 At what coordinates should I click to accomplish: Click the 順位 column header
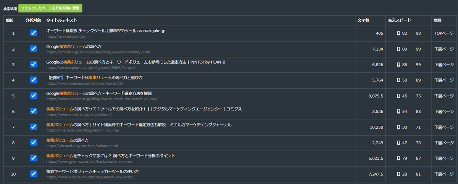pos(10,20)
